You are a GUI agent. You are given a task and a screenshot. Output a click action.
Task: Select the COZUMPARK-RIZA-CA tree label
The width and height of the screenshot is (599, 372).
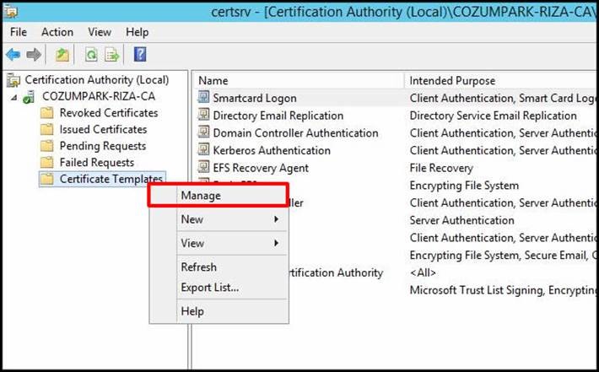[x=99, y=96]
